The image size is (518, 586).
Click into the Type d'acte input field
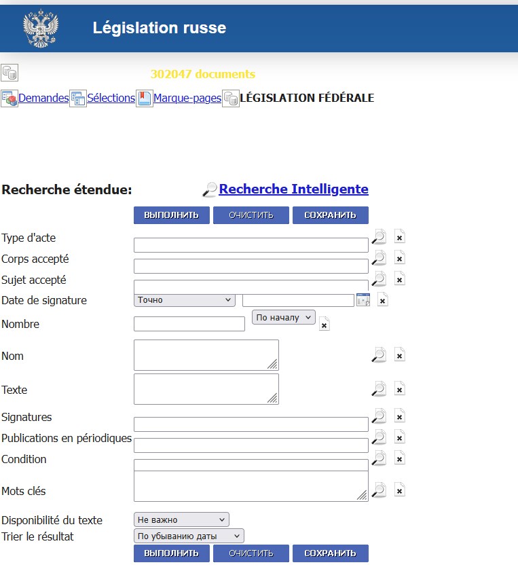coord(251,245)
